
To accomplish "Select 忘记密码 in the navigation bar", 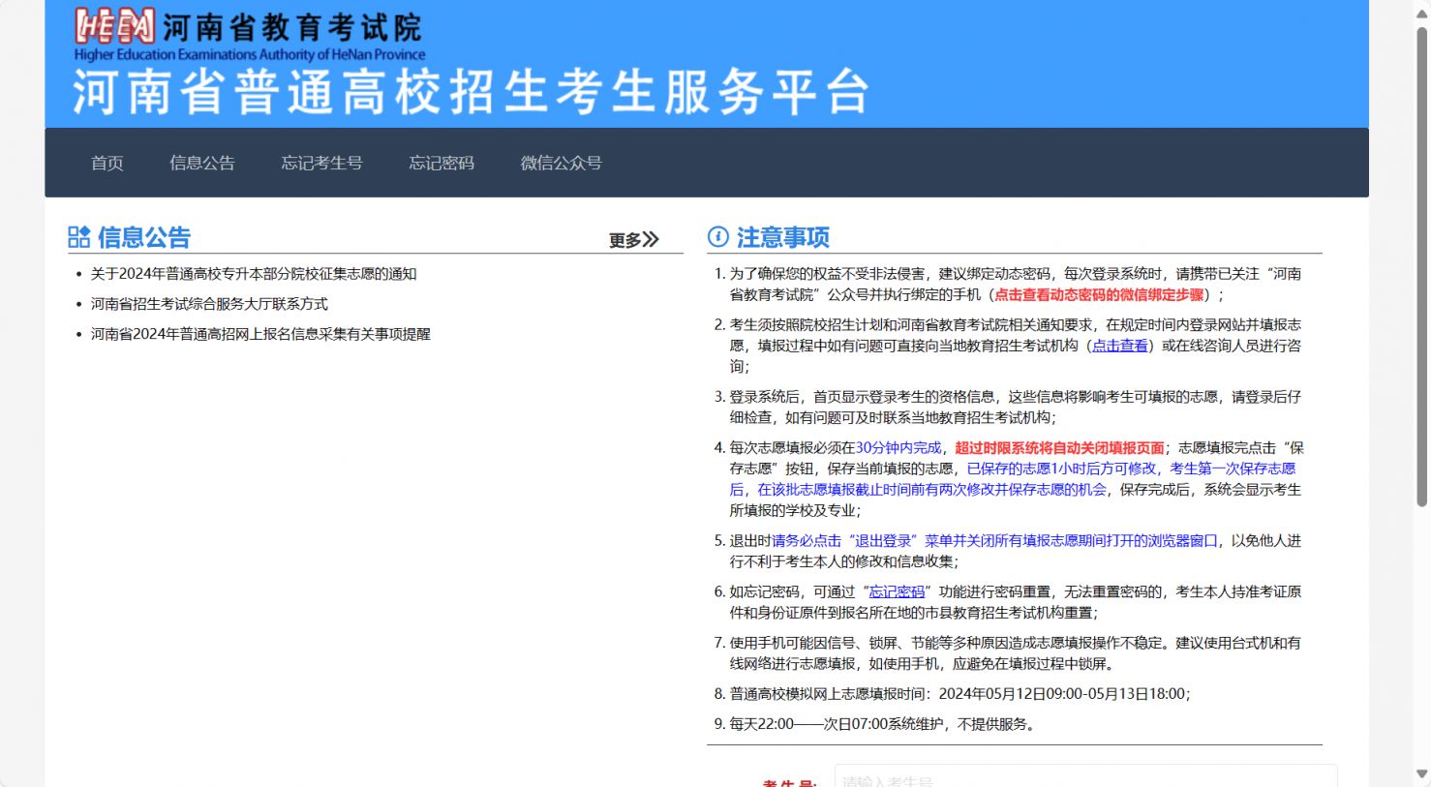I will click(441, 163).
